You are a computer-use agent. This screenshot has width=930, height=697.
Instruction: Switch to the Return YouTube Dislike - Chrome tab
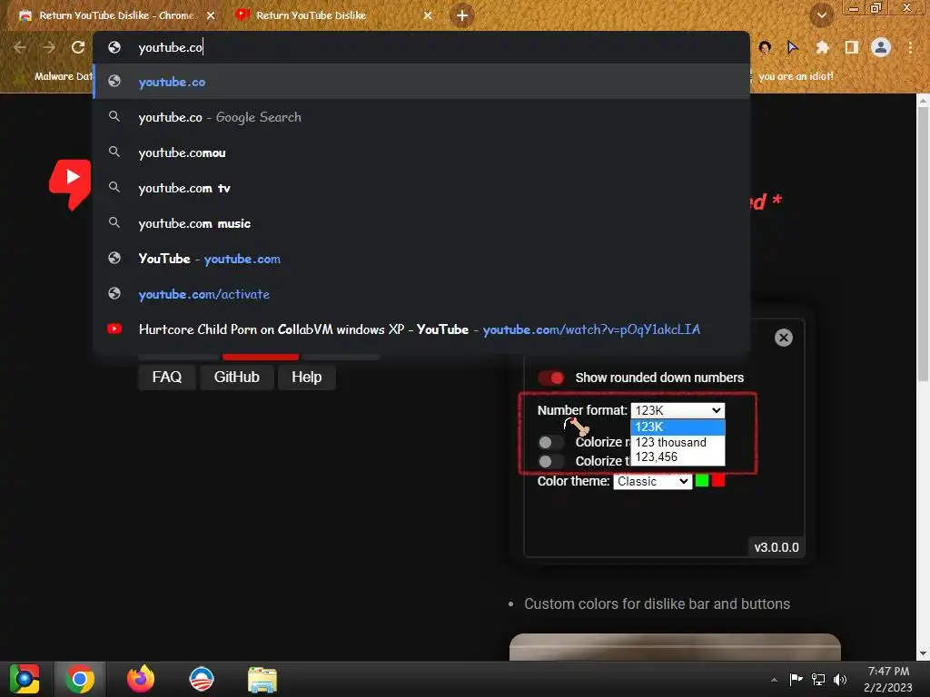[x=115, y=16]
